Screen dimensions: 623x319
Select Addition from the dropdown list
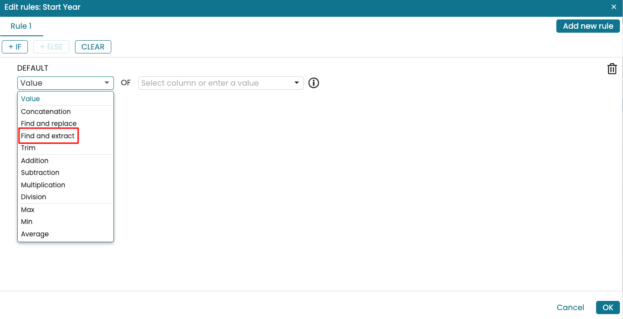pos(35,161)
